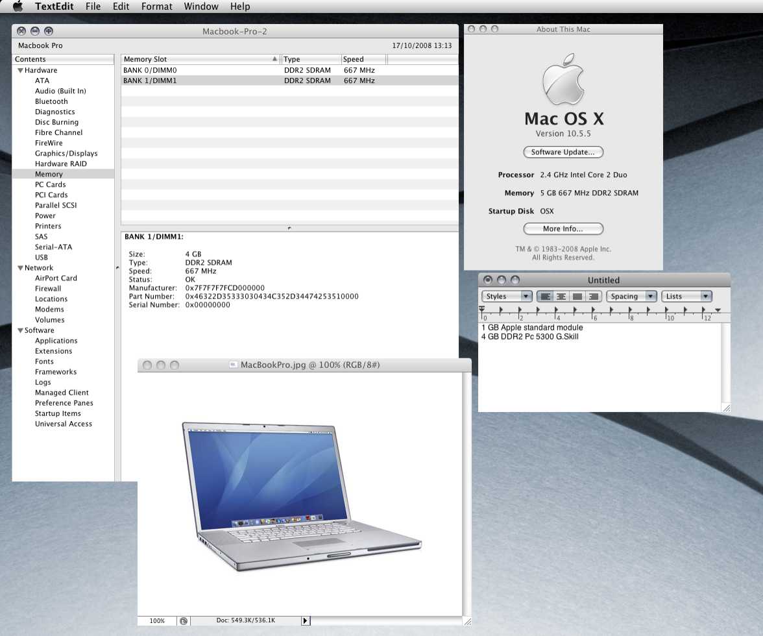This screenshot has width=763, height=636.
Task: Sort by Memory Slot column header
Action: point(200,59)
